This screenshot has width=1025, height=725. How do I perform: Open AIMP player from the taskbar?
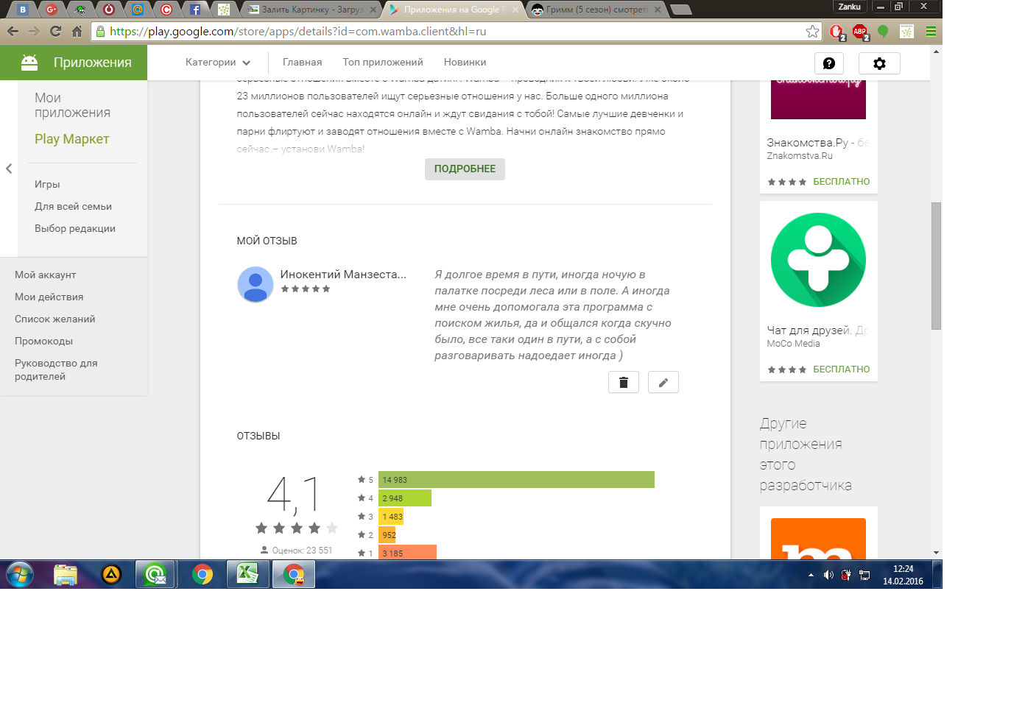click(x=111, y=574)
